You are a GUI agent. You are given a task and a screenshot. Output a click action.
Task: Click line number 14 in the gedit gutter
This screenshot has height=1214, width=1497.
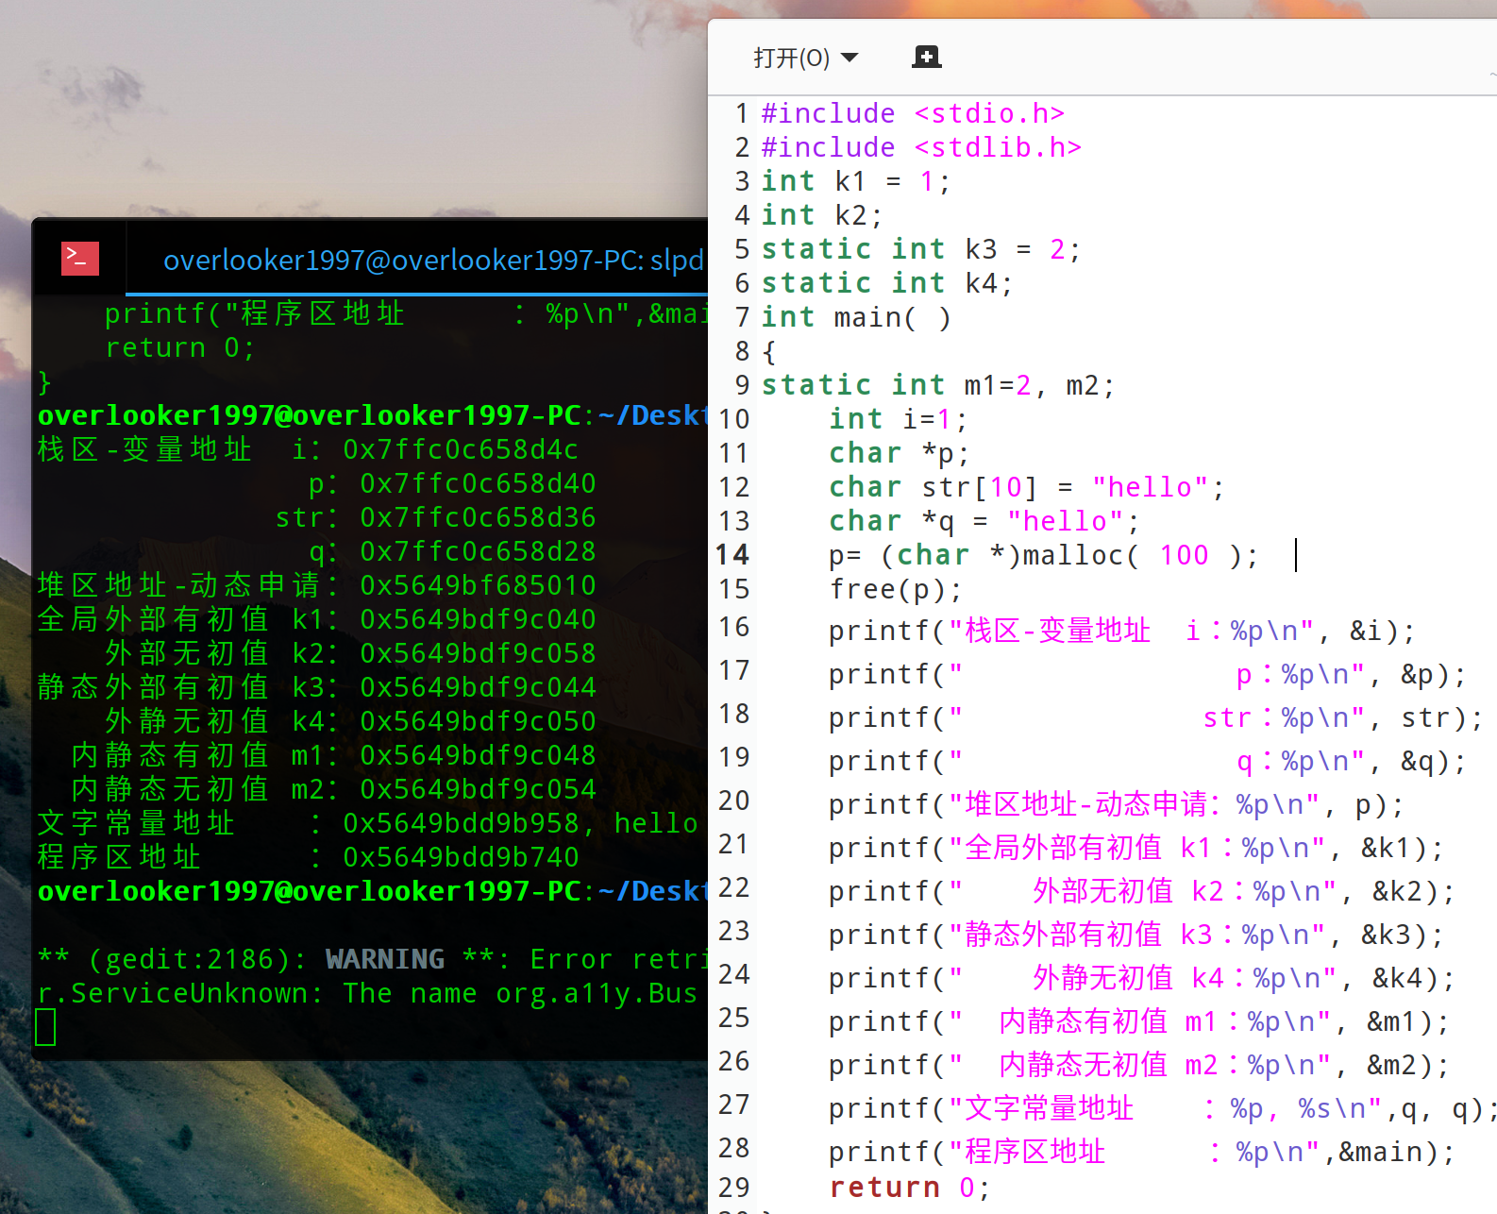click(x=732, y=555)
